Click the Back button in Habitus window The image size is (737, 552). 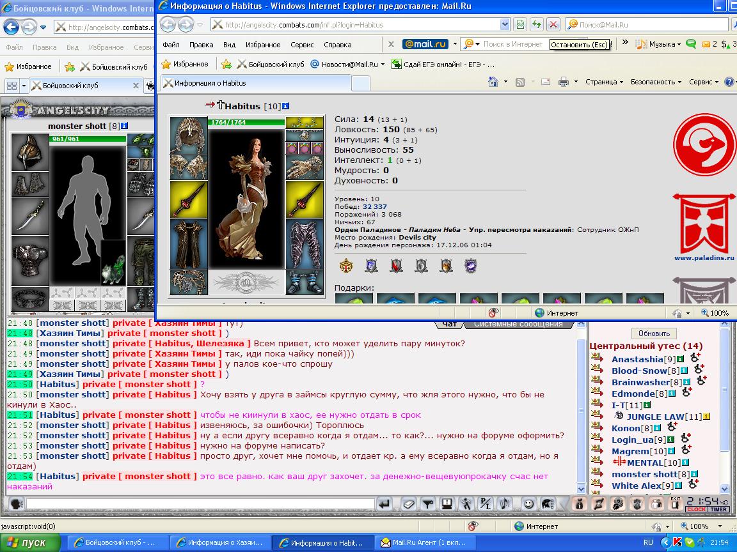pyautogui.click(x=168, y=25)
